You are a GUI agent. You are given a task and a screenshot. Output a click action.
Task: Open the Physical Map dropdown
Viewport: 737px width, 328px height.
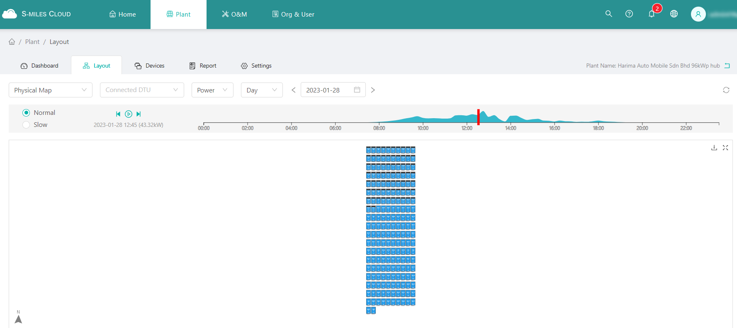(50, 90)
